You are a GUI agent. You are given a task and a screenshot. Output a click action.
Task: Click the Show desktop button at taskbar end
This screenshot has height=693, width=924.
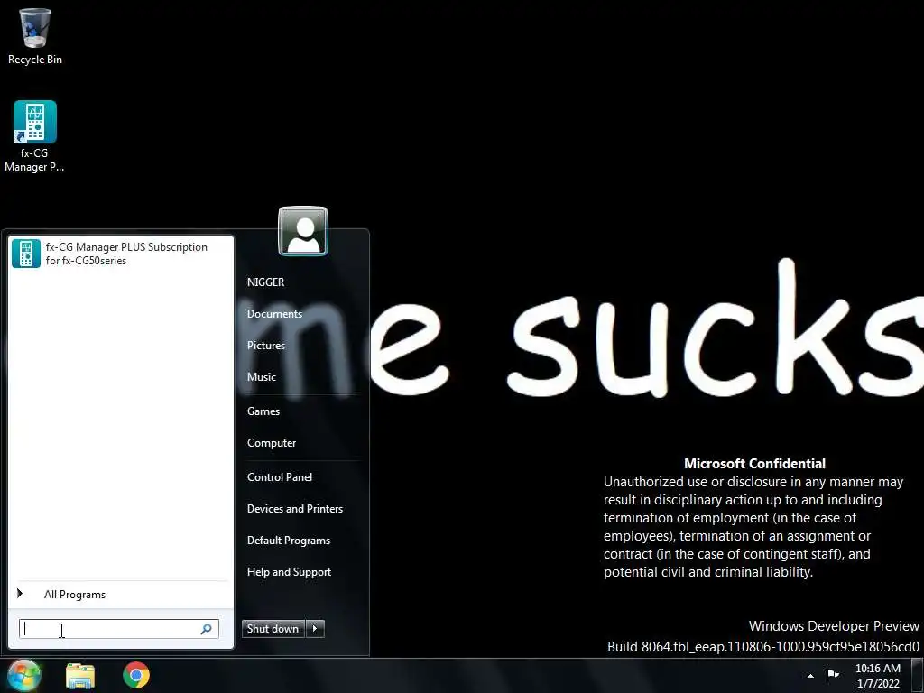(x=917, y=676)
